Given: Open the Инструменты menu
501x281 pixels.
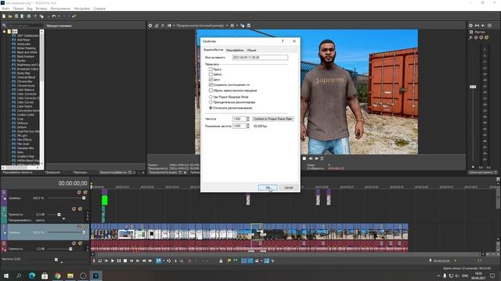Looking at the screenshot, I should tap(60, 9).
